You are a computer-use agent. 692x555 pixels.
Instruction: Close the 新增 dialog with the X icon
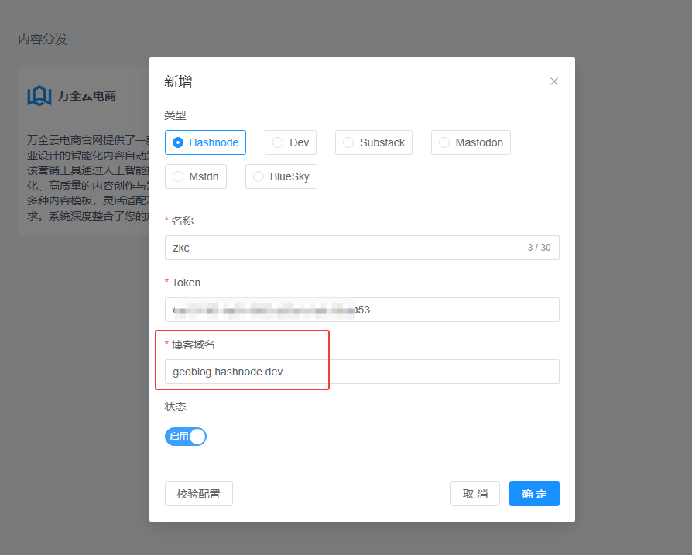554,81
